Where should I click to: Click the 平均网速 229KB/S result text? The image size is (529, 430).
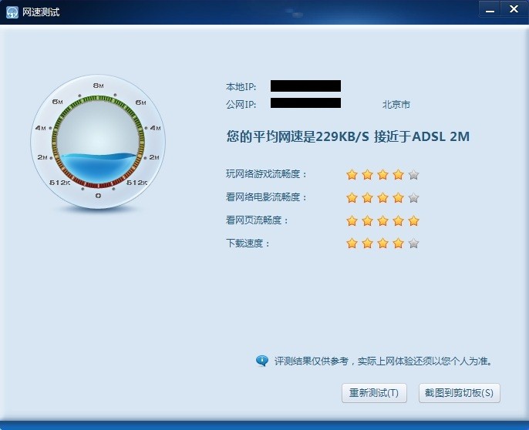tap(348, 137)
